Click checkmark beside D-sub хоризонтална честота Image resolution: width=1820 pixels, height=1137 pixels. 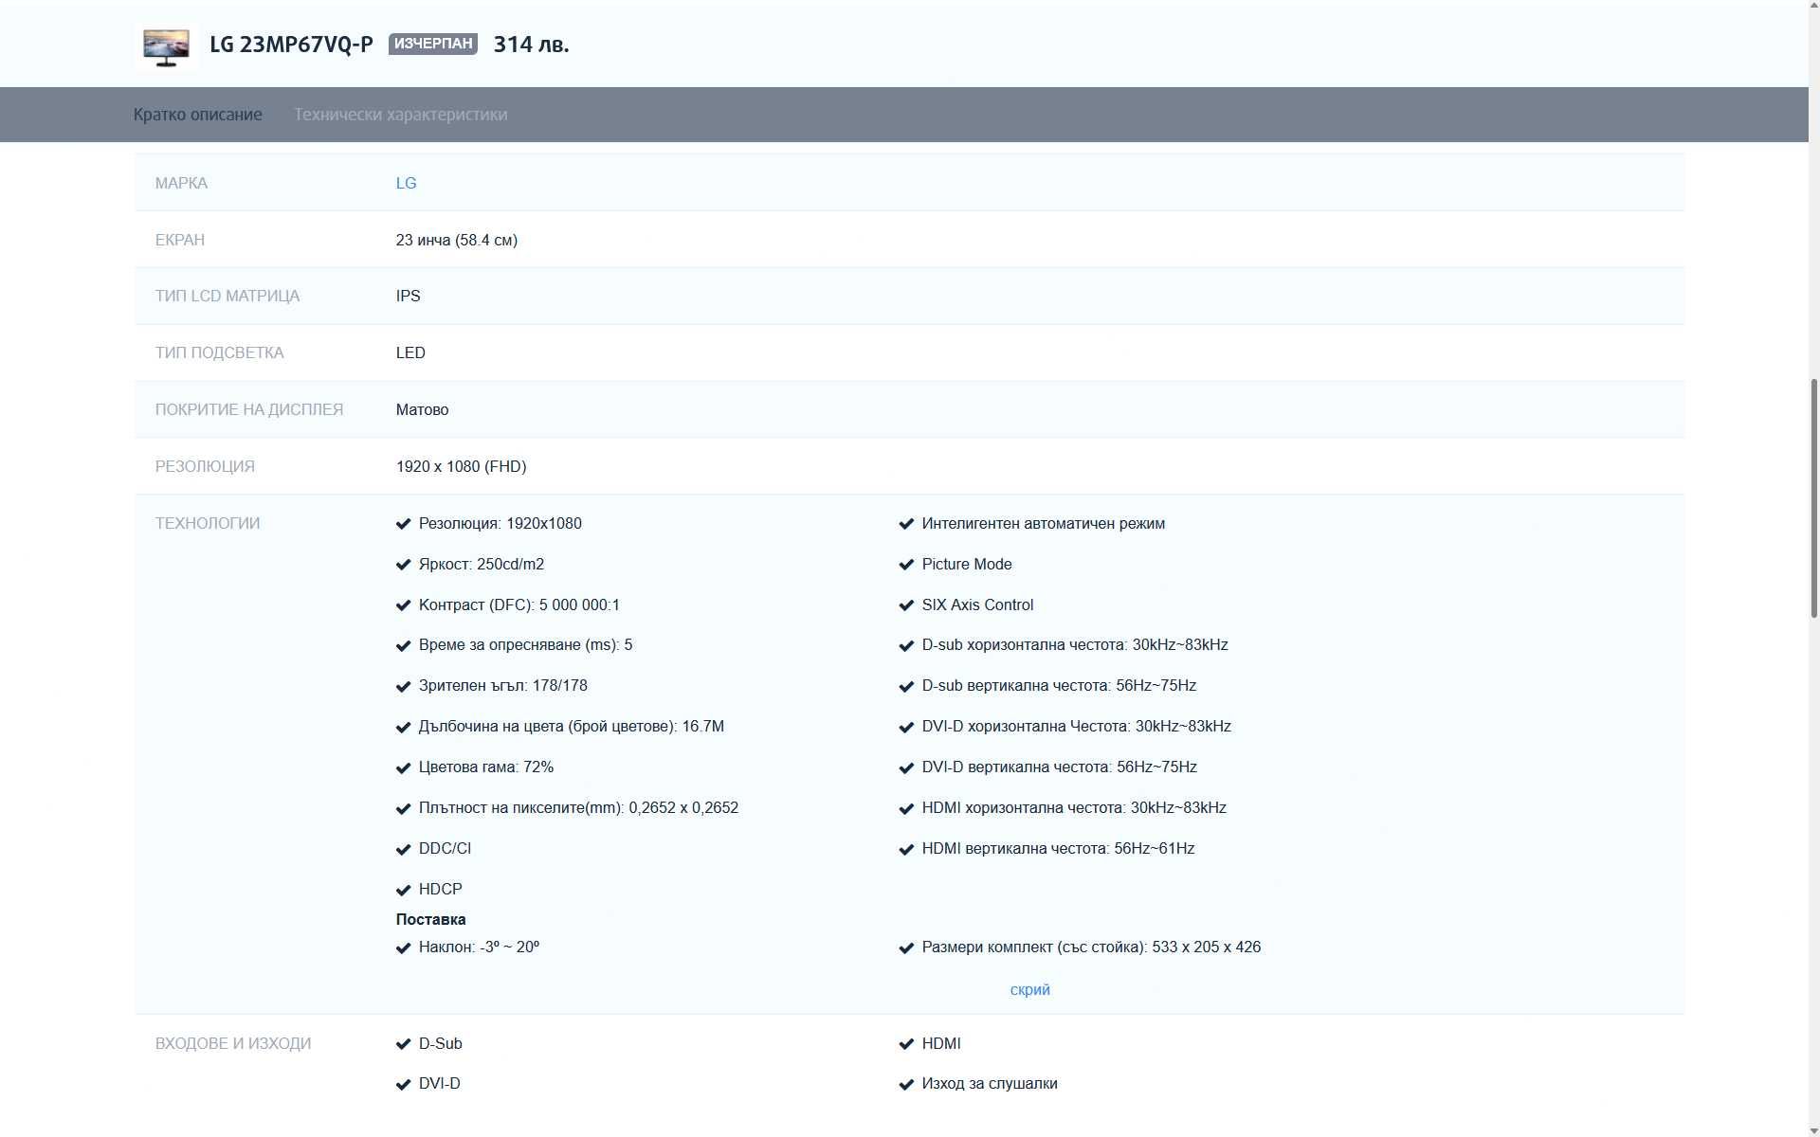tap(906, 645)
